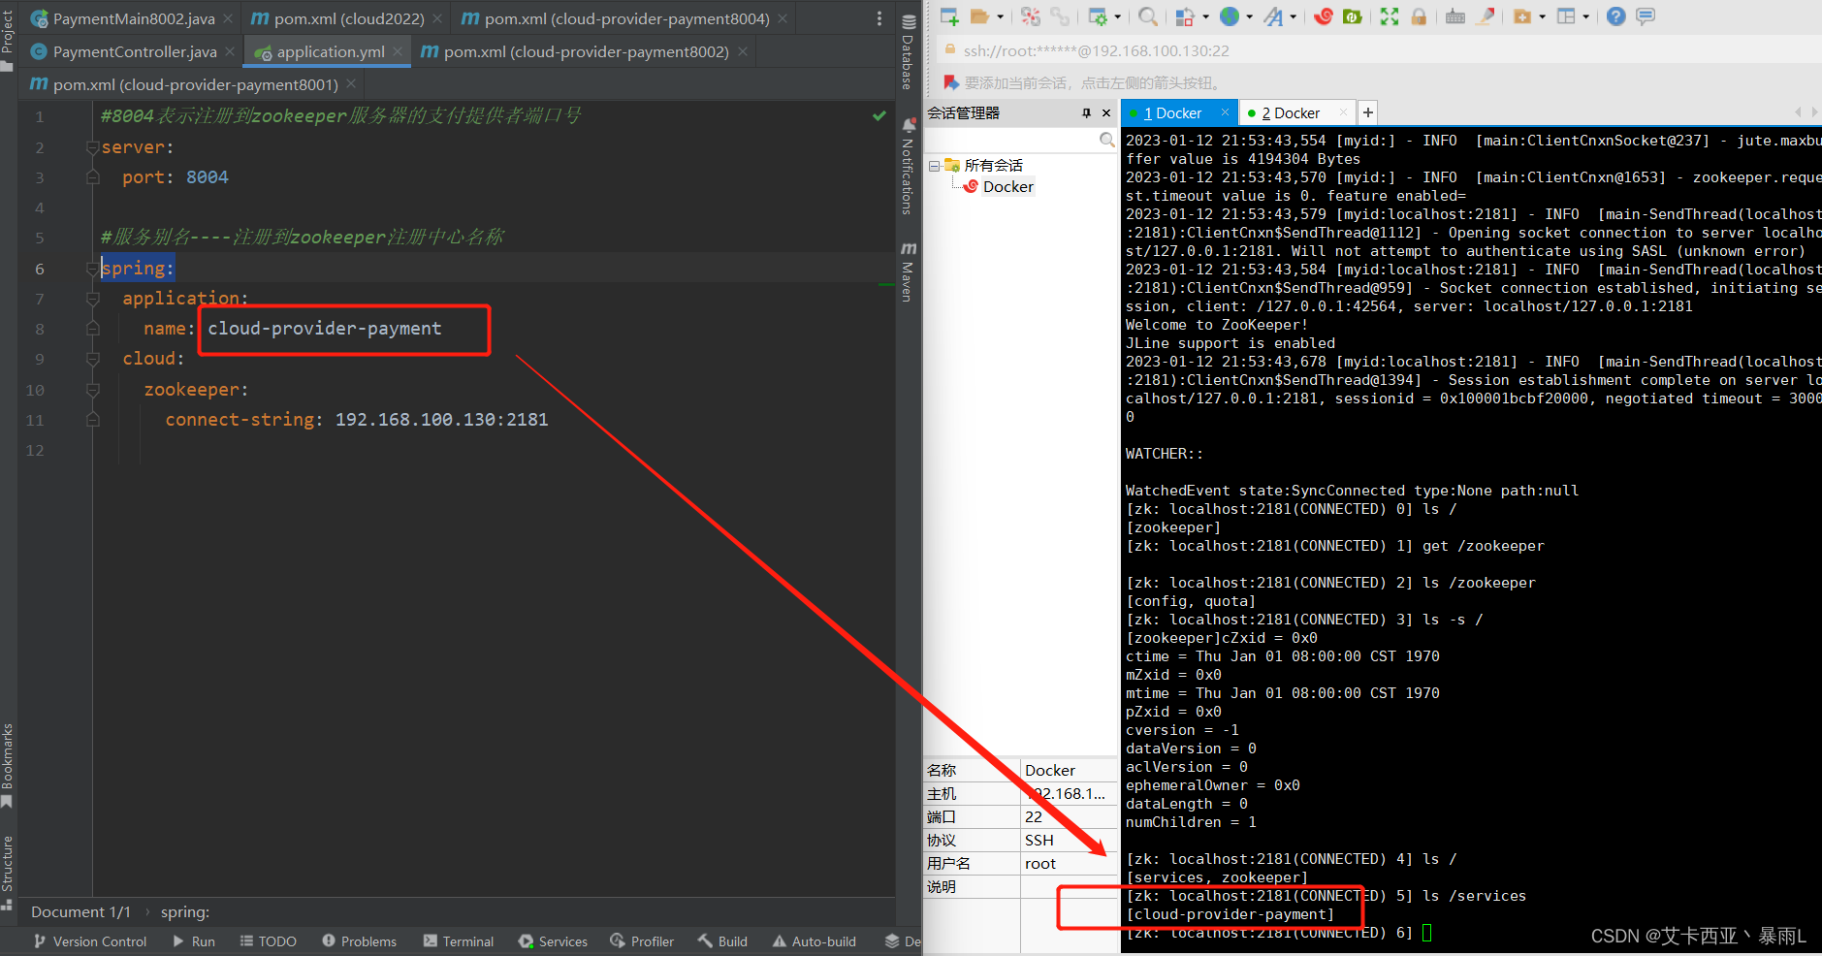The width and height of the screenshot is (1822, 956).
Task: Open the layout panes icon
Action: [1566, 16]
